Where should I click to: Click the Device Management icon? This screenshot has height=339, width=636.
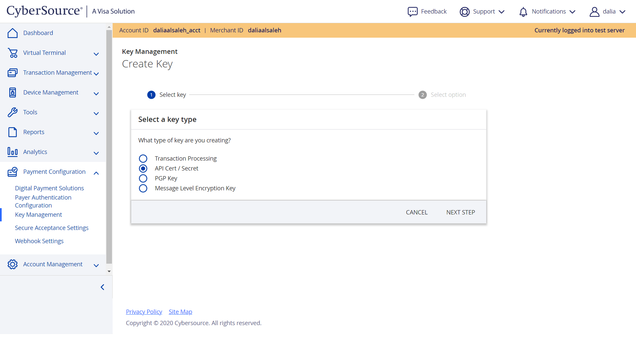click(x=13, y=93)
